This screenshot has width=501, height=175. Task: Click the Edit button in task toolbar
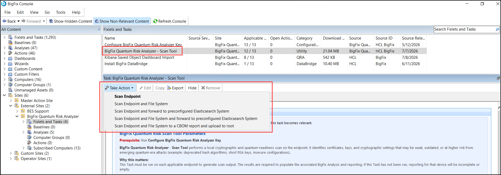click(145, 88)
